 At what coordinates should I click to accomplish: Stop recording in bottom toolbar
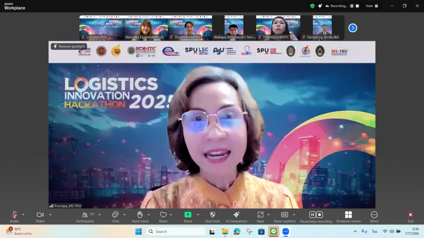point(320,215)
